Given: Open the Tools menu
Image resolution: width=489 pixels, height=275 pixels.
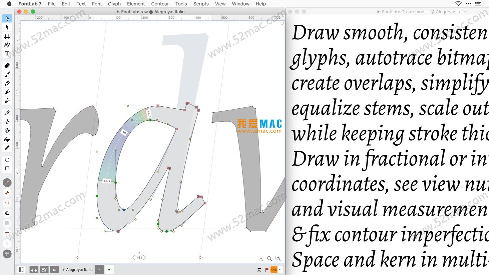Looking at the screenshot, I should point(181,4).
